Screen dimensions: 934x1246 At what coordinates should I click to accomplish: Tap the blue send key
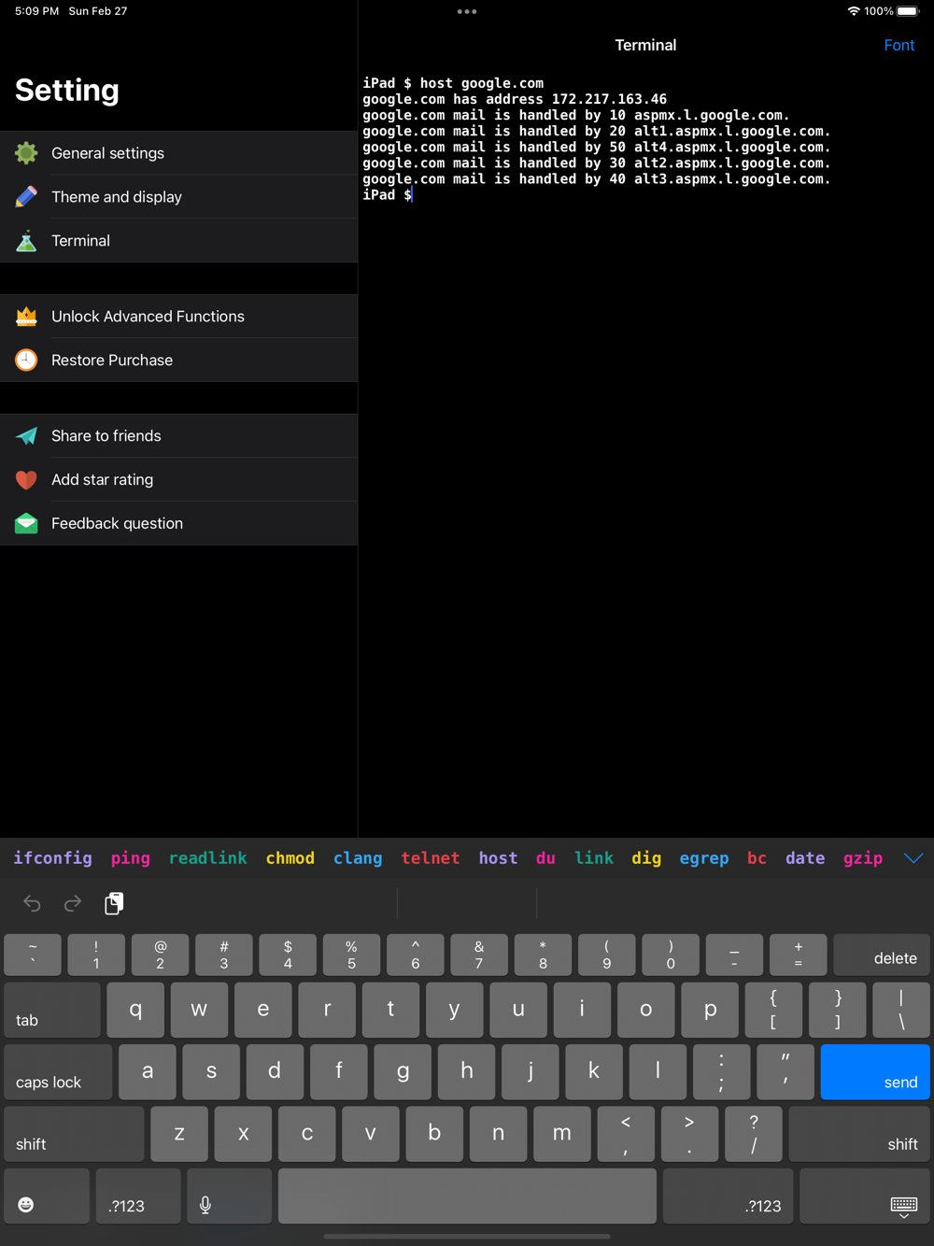pos(875,1071)
